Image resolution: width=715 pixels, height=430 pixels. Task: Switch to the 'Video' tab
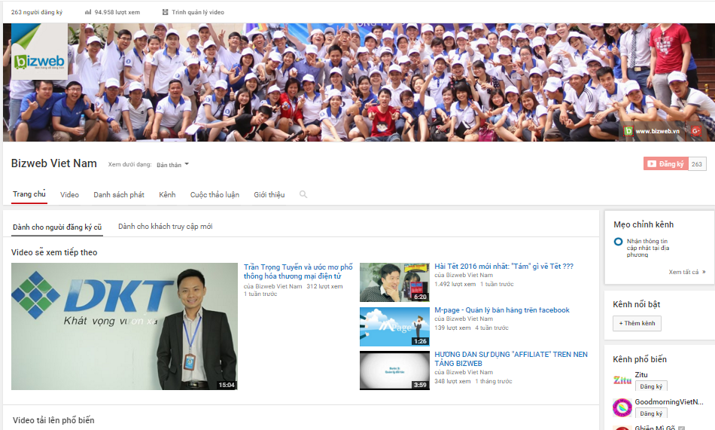pyautogui.click(x=69, y=195)
